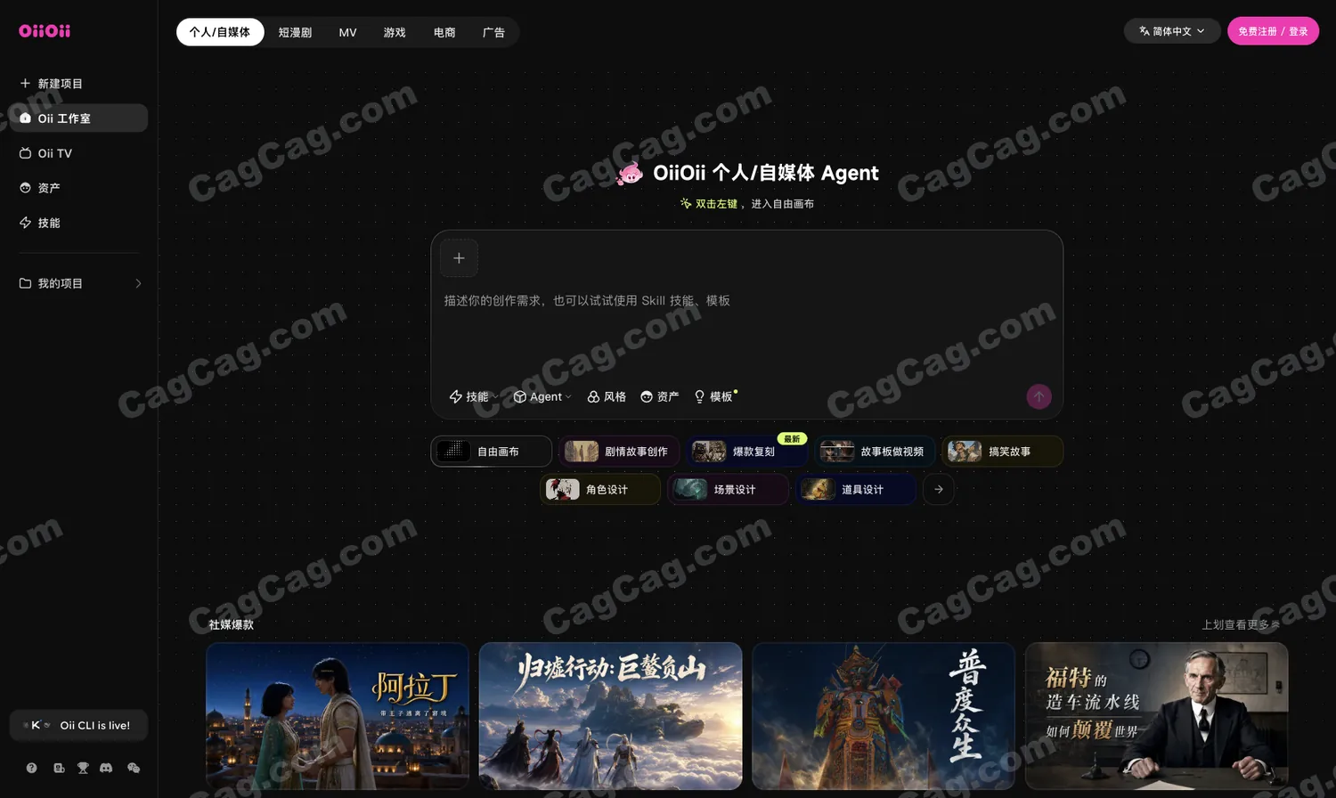Open 资产 in the left sidebar
Viewport: 1336px width, 798px height.
coord(78,188)
